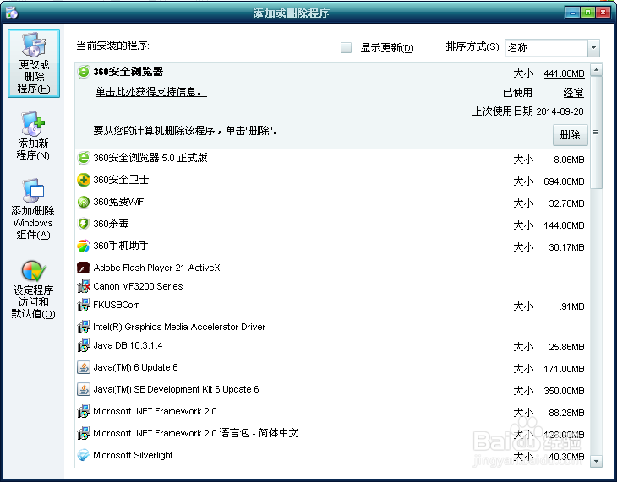
Task: Click the 360免费WiFi program icon
Action: (x=84, y=202)
